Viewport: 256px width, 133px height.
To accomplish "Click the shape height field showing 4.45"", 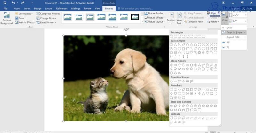I will click(x=239, y=15).
